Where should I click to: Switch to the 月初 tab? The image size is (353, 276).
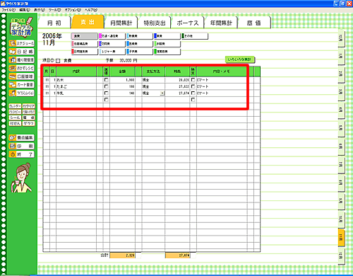coord(54,23)
